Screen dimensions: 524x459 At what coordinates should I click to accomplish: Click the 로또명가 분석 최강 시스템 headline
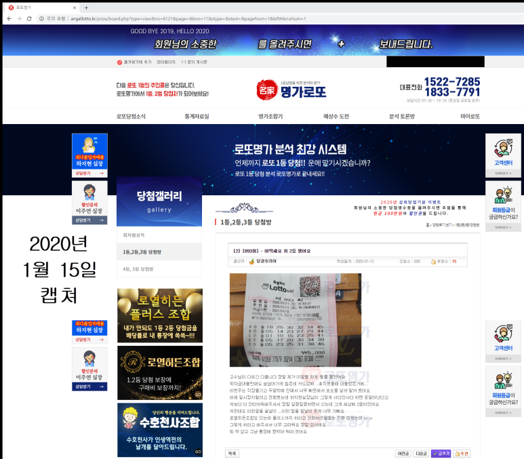(x=290, y=149)
